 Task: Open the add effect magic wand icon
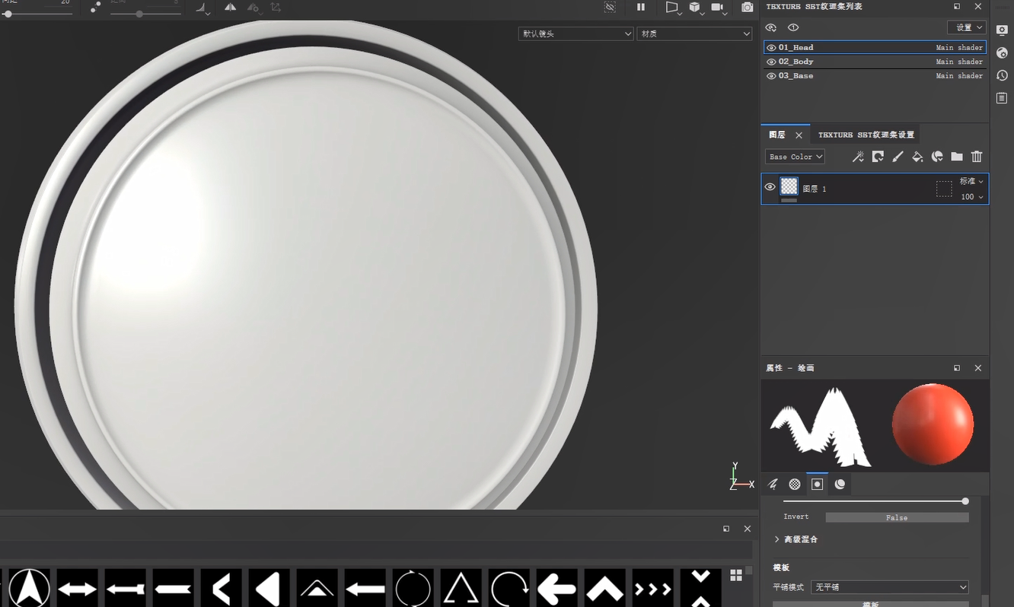click(858, 156)
